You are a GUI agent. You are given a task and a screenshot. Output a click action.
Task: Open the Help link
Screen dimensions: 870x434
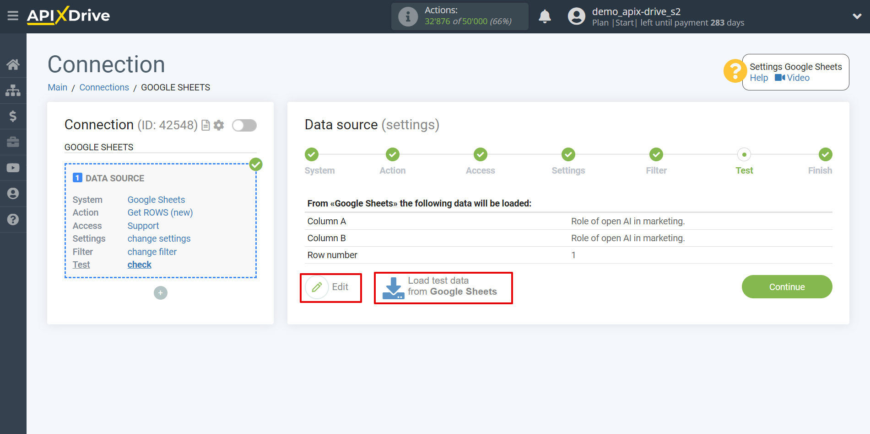[759, 78]
